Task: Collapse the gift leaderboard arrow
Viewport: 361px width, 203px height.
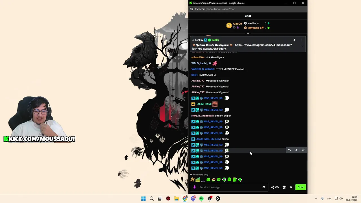Action: (x=248, y=33)
